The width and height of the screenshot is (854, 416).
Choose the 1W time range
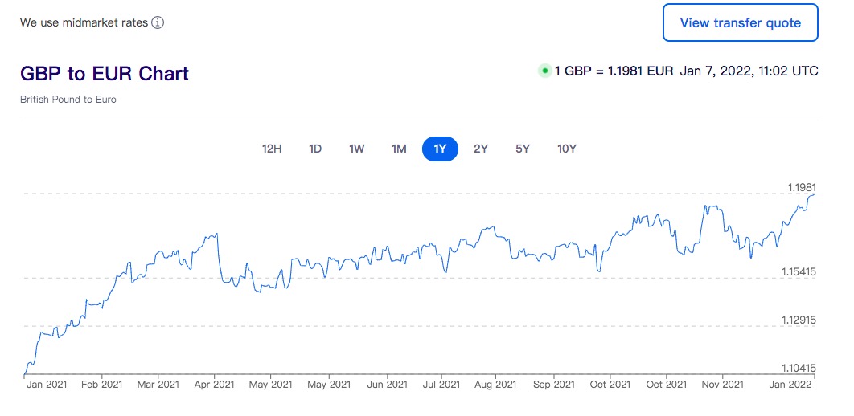coord(357,149)
